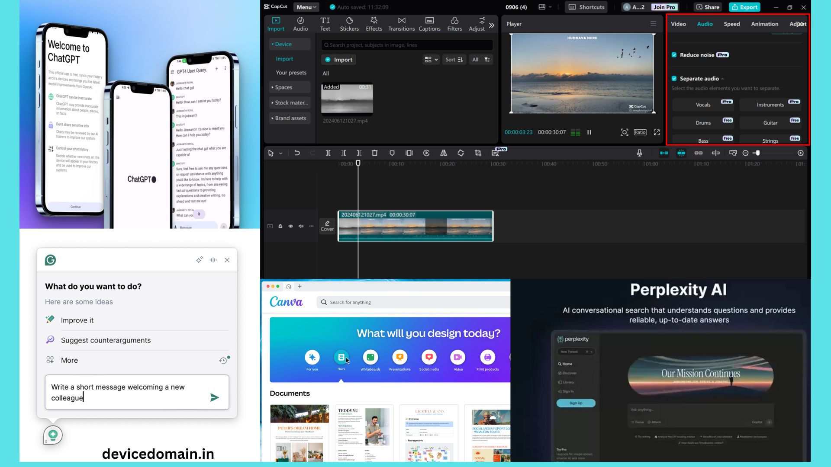Select the Text tool in CapCut
The height and width of the screenshot is (467, 831).
click(325, 24)
